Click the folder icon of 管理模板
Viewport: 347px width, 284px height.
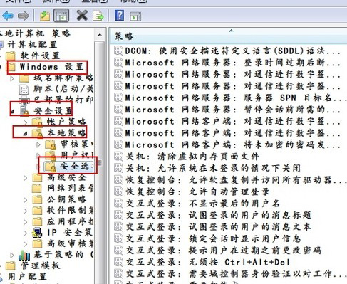pos(11,265)
